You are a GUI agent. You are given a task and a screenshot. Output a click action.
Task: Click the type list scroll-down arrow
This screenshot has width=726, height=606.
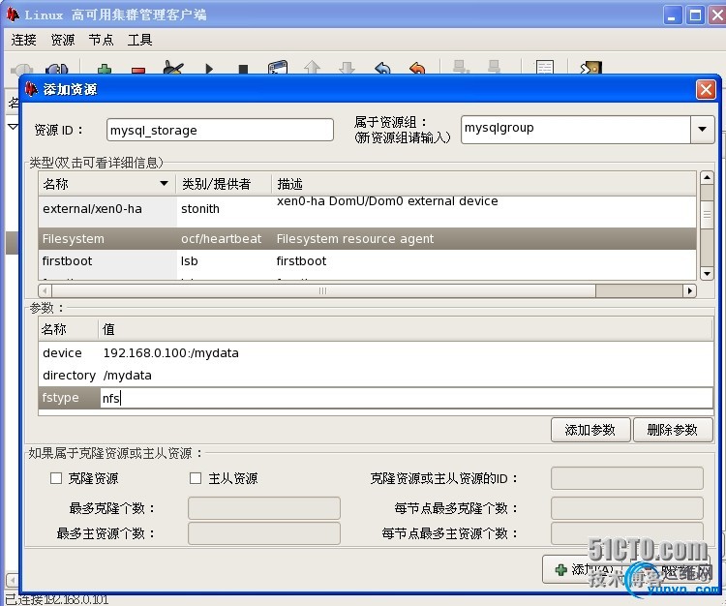pos(707,274)
